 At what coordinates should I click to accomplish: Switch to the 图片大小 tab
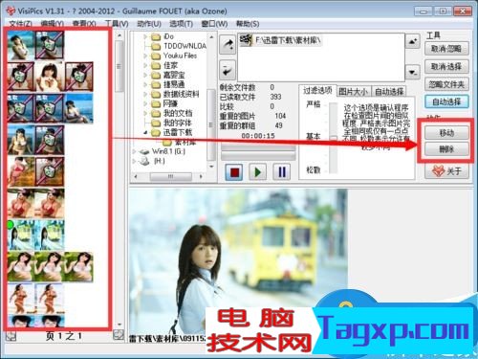[353, 92]
